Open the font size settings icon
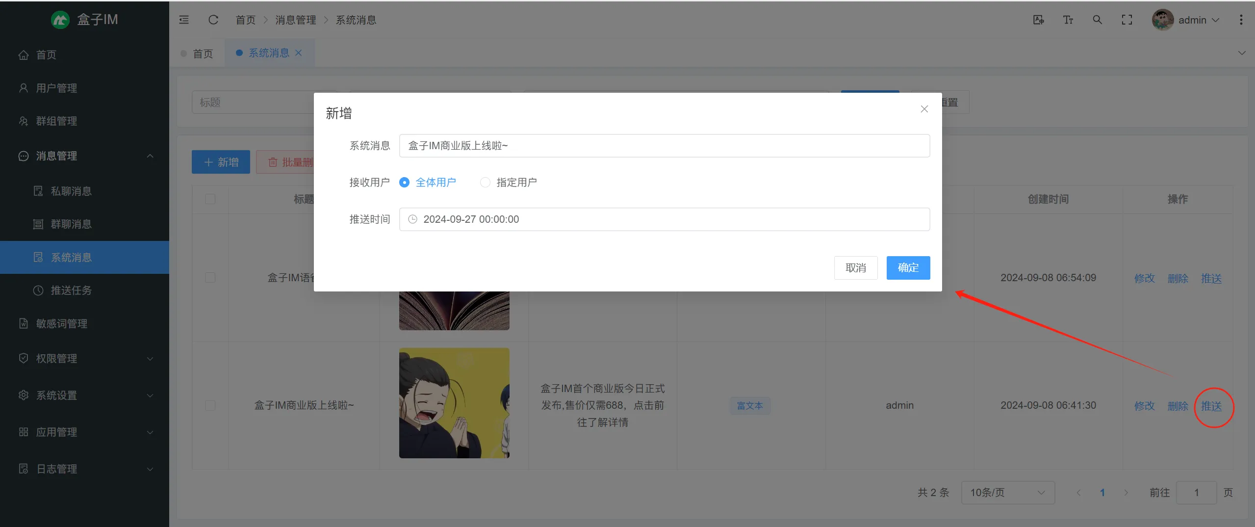The height and width of the screenshot is (527, 1255). pyautogui.click(x=1068, y=20)
